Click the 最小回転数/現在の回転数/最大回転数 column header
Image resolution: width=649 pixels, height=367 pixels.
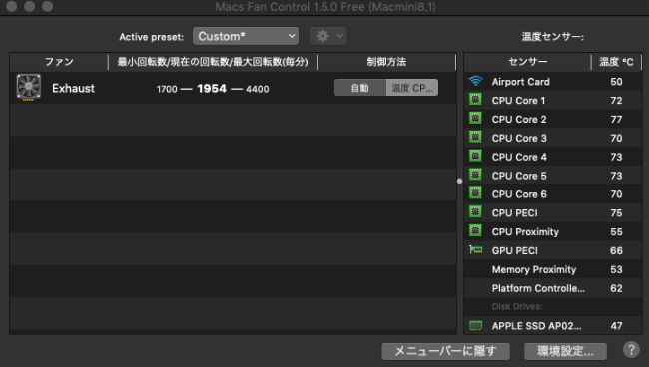tap(213, 62)
